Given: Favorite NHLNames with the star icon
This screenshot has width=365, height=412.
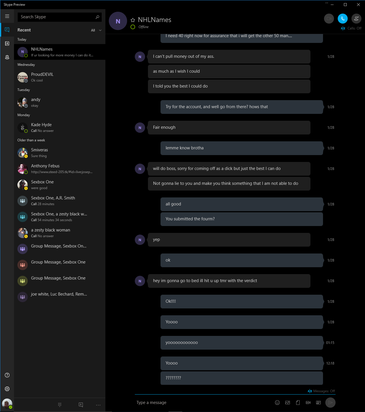Looking at the screenshot, I should pos(133,20).
